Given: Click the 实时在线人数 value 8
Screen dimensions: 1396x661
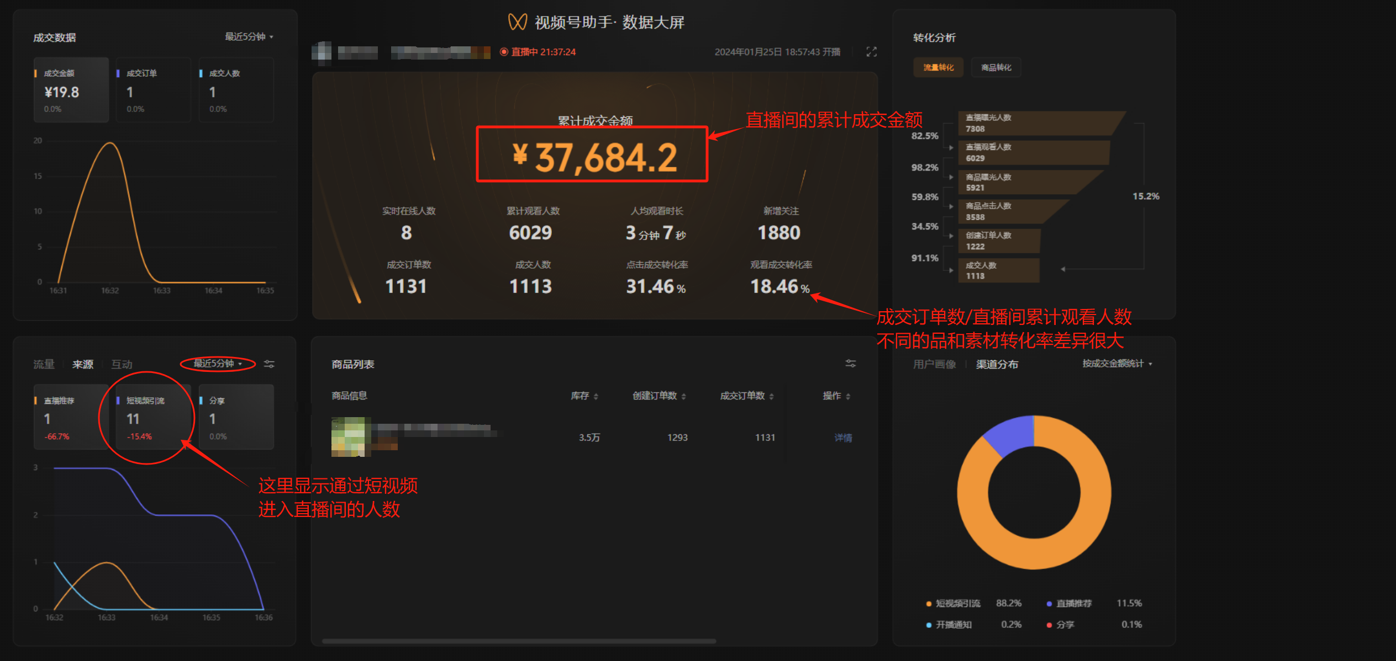Looking at the screenshot, I should [406, 233].
